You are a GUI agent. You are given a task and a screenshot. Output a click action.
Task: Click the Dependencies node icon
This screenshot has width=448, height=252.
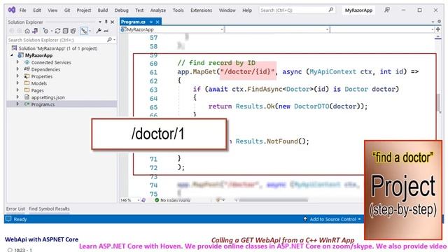coord(27,69)
